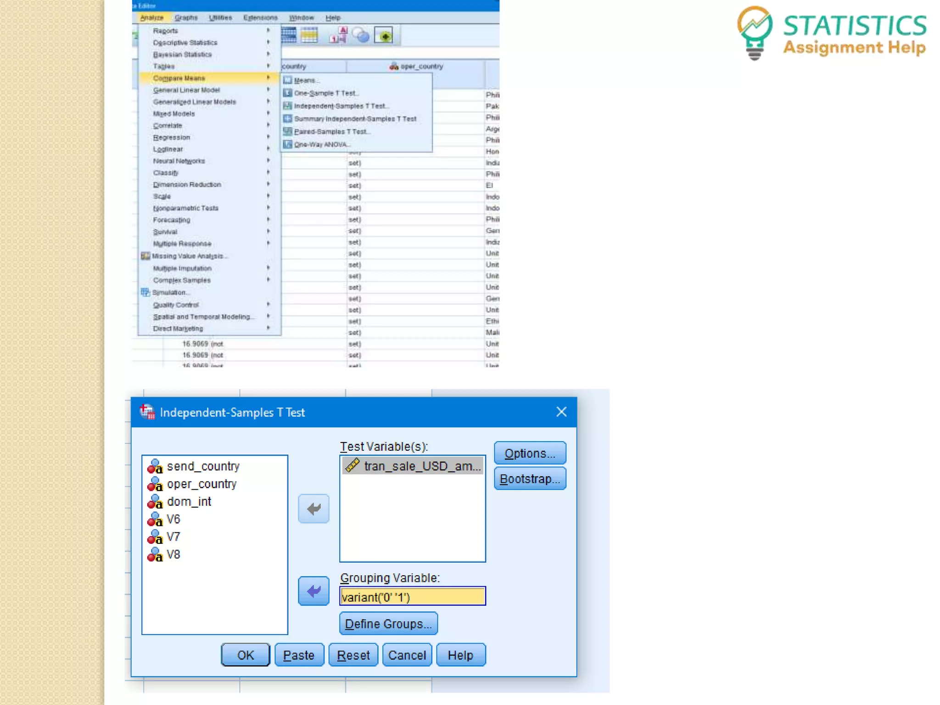Click the grouping variable transfer arrow

[313, 591]
